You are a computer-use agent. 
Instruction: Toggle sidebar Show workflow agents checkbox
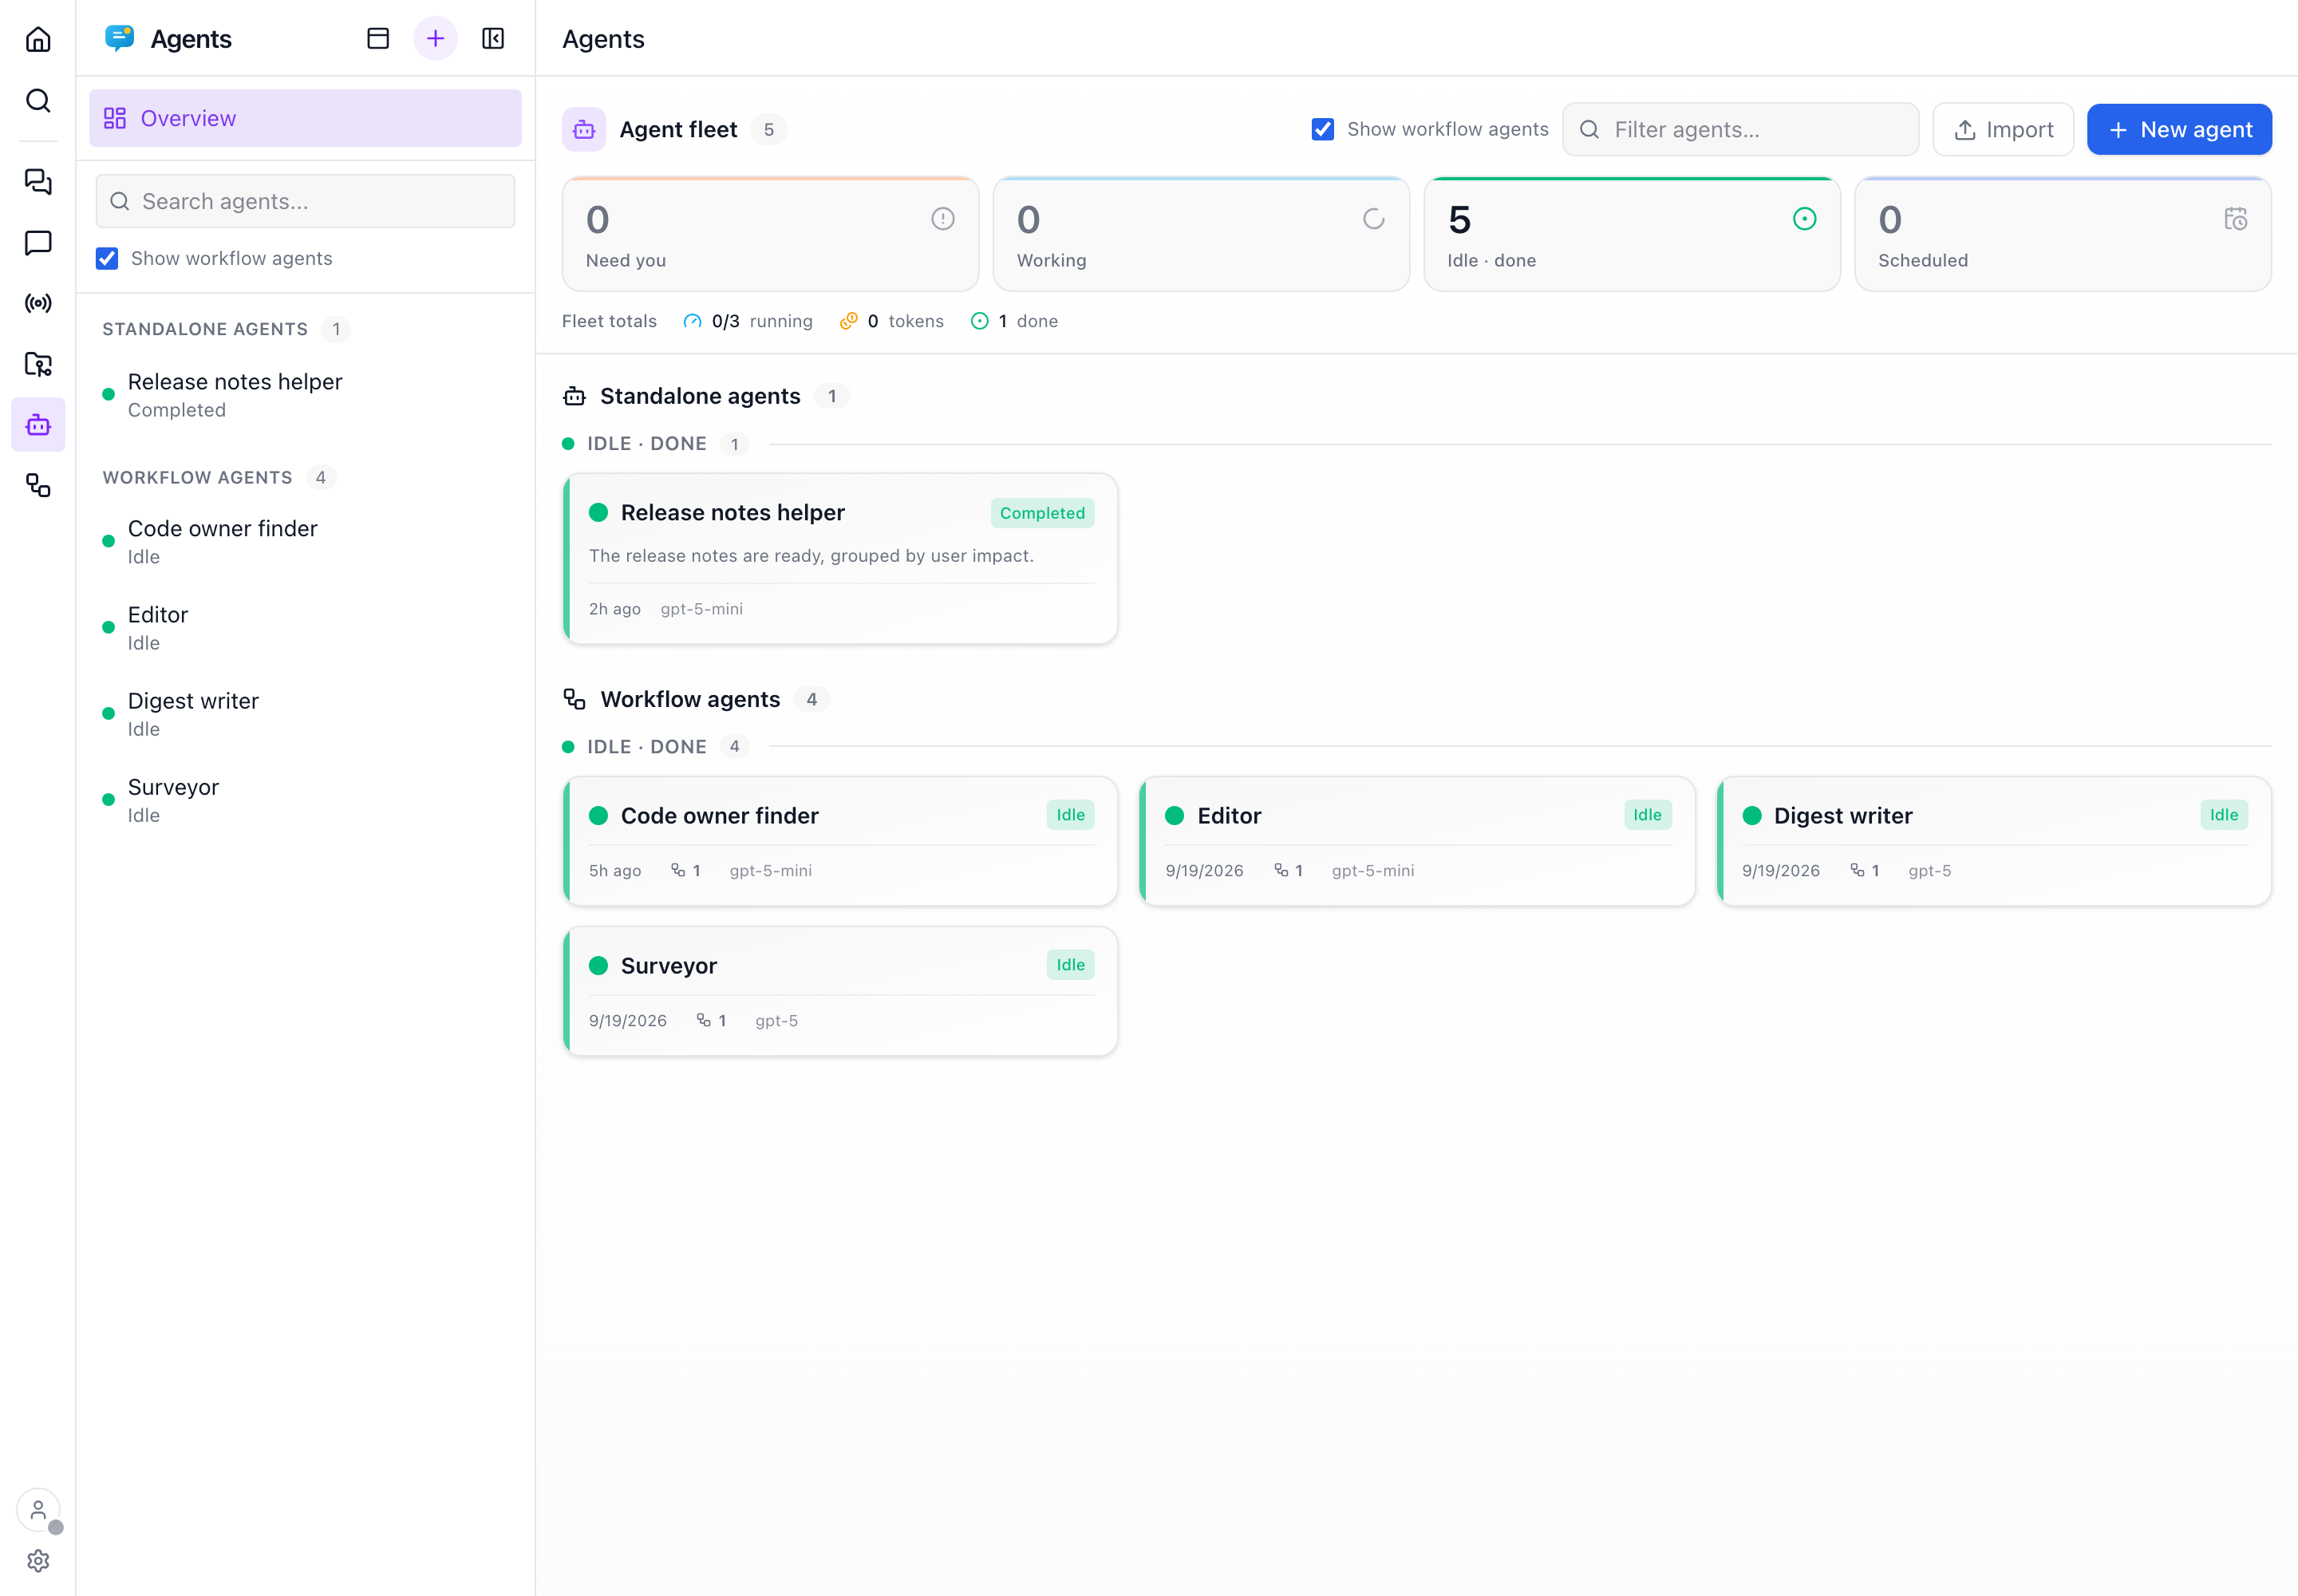coord(107,259)
